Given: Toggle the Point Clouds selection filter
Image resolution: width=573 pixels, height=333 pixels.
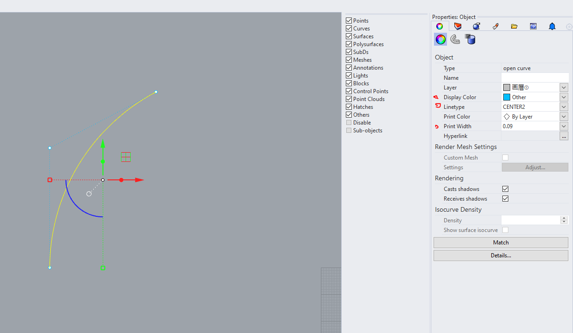Looking at the screenshot, I should pyautogui.click(x=349, y=99).
